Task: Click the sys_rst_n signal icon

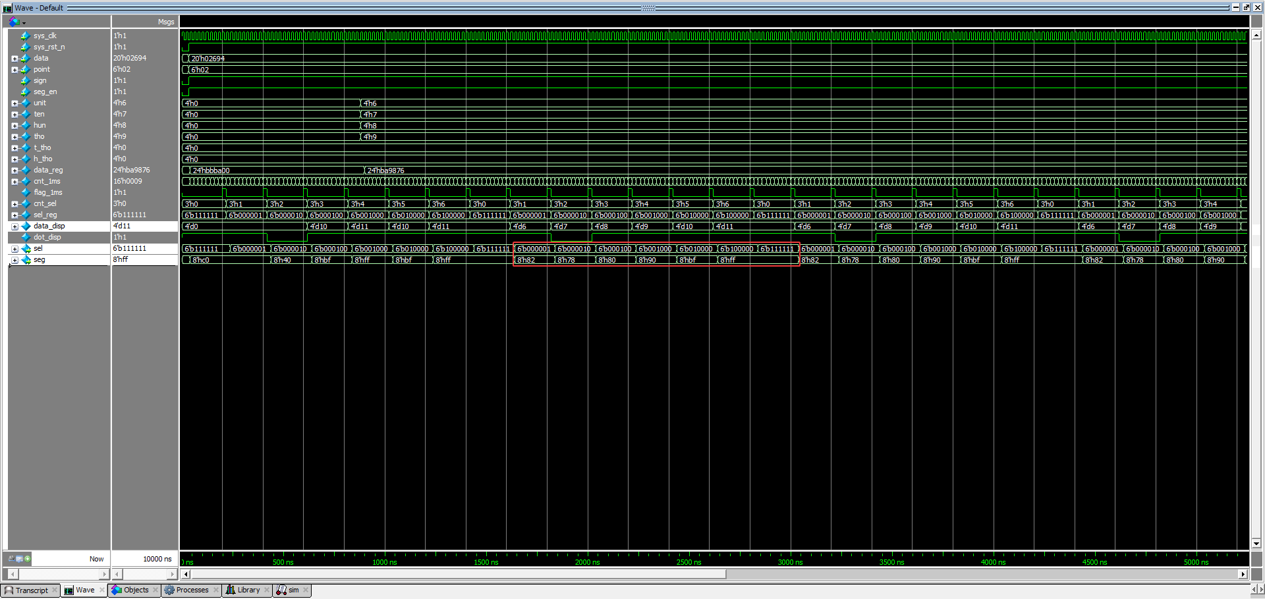Action: (x=25, y=47)
